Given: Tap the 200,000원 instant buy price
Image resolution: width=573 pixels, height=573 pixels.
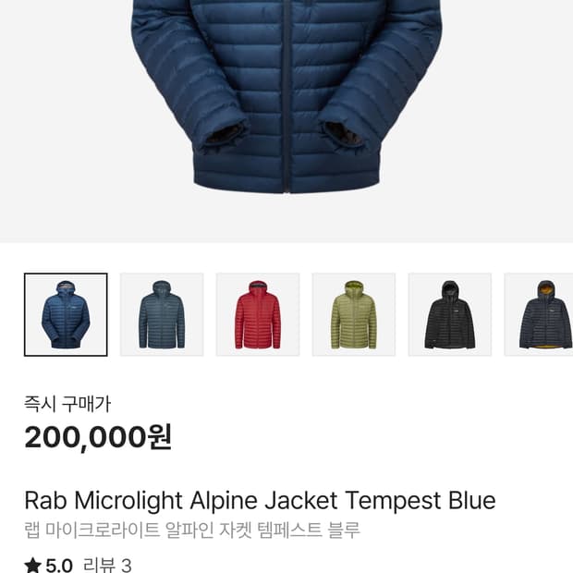Looking at the screenshot, I should coord(98,437).
